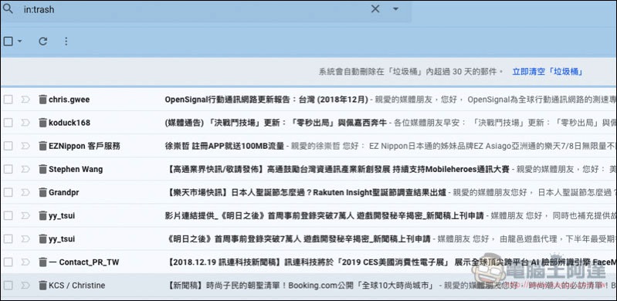Click trash icon beside Grandpr

pos(42,192)
